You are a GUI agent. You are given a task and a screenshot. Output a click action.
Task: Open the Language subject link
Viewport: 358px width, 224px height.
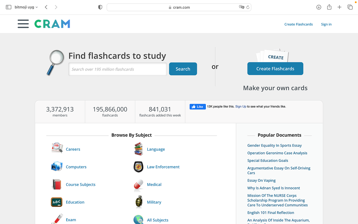click(x=156, y=149)
